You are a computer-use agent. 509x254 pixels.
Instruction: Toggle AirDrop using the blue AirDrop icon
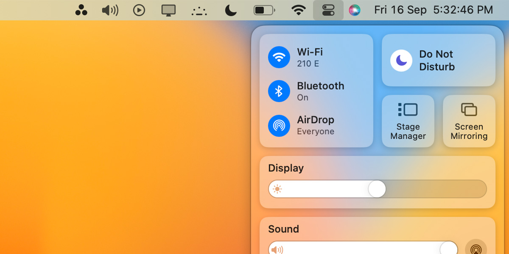point(279,125)
